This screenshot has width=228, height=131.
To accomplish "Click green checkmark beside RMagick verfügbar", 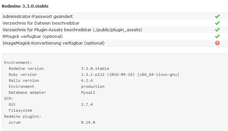I will [217, 36].
